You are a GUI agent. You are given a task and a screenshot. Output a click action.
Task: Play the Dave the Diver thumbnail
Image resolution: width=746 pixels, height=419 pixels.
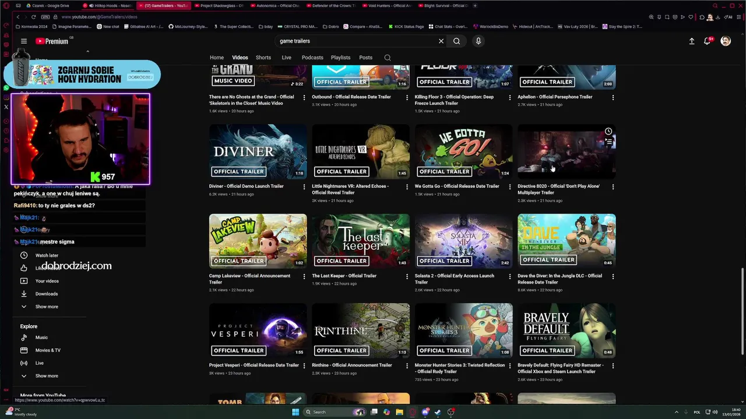point(566,242)
